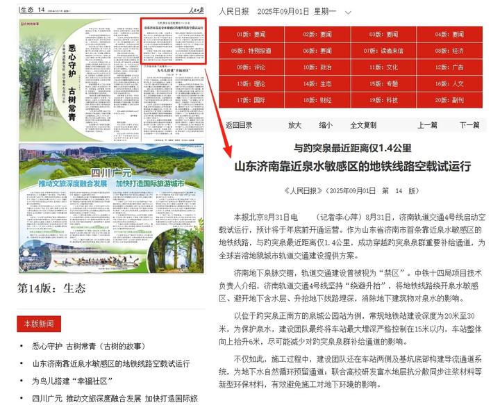
Task: Click 全文复制 to copy article
Action: (x=363, y=125)
